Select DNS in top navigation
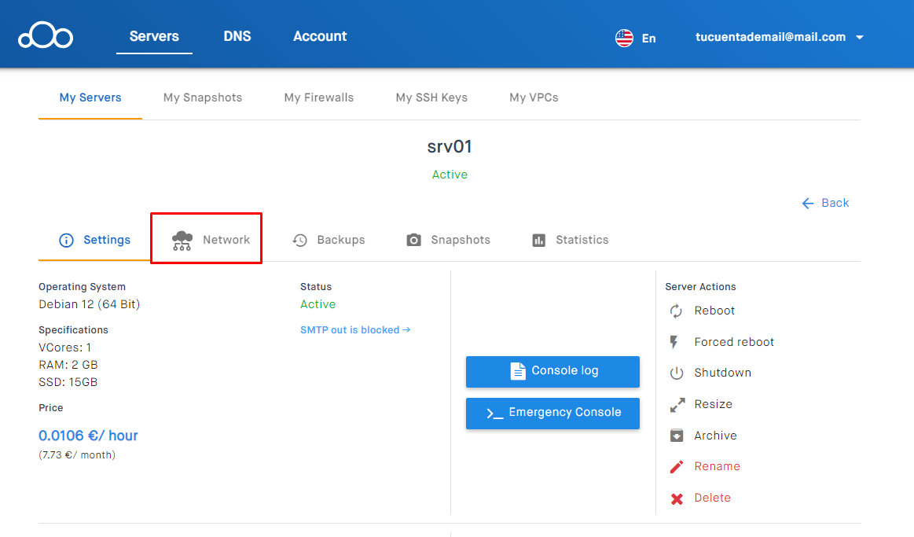This screenshot has width=914, height=537. coord(237,36)
